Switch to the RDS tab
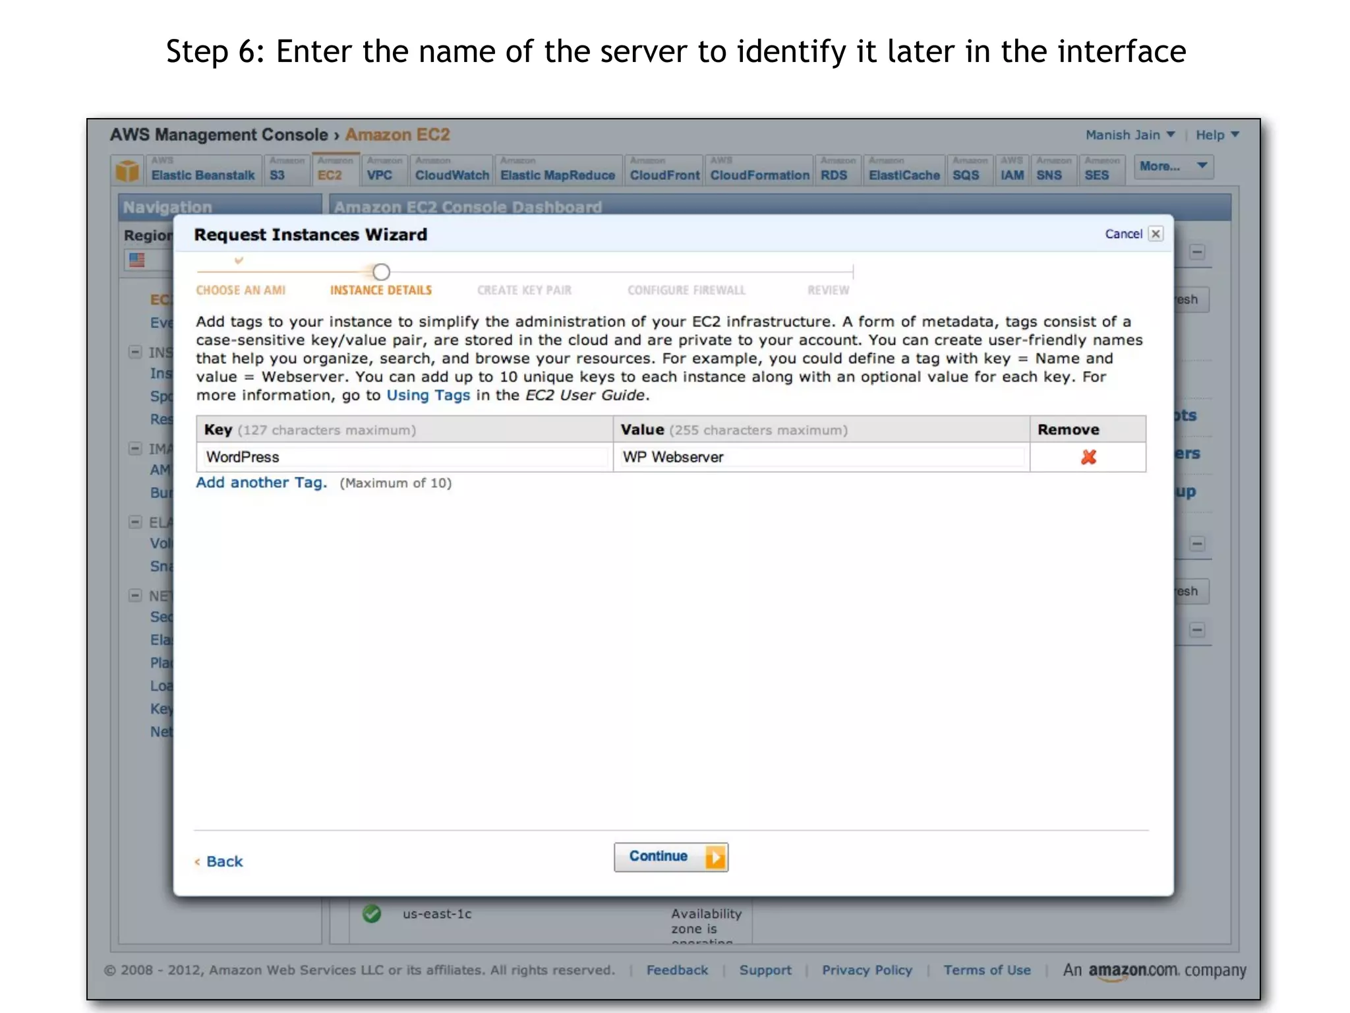This screenshot has width=1350, height=1013. point(837,170)
